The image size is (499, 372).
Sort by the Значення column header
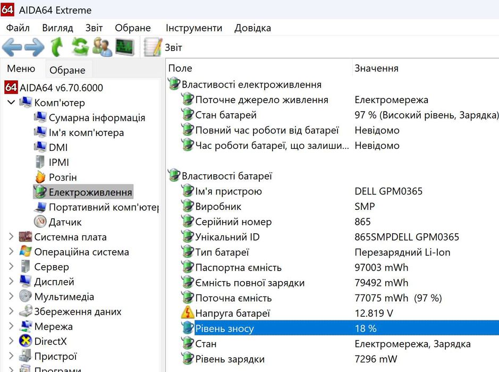(426, 68)
